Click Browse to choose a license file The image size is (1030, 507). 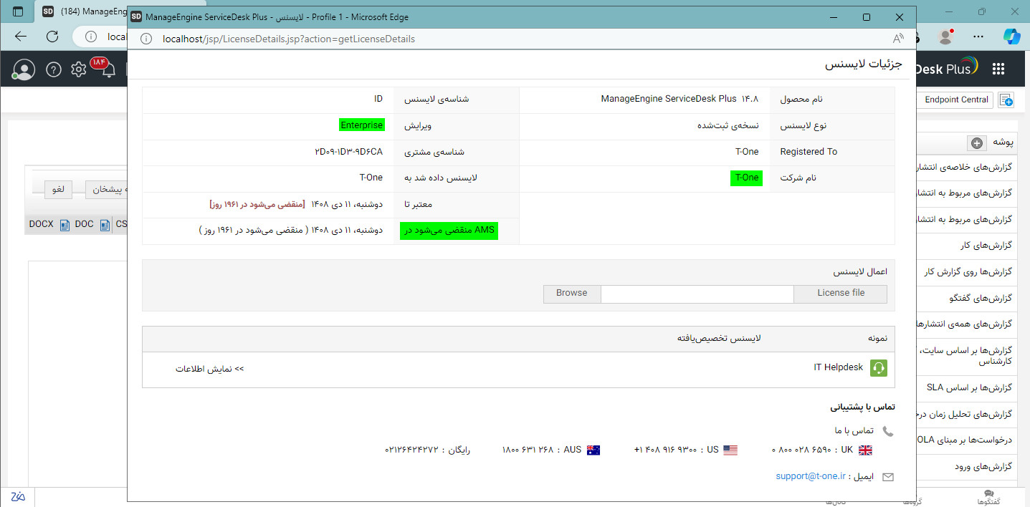point(571,294)
